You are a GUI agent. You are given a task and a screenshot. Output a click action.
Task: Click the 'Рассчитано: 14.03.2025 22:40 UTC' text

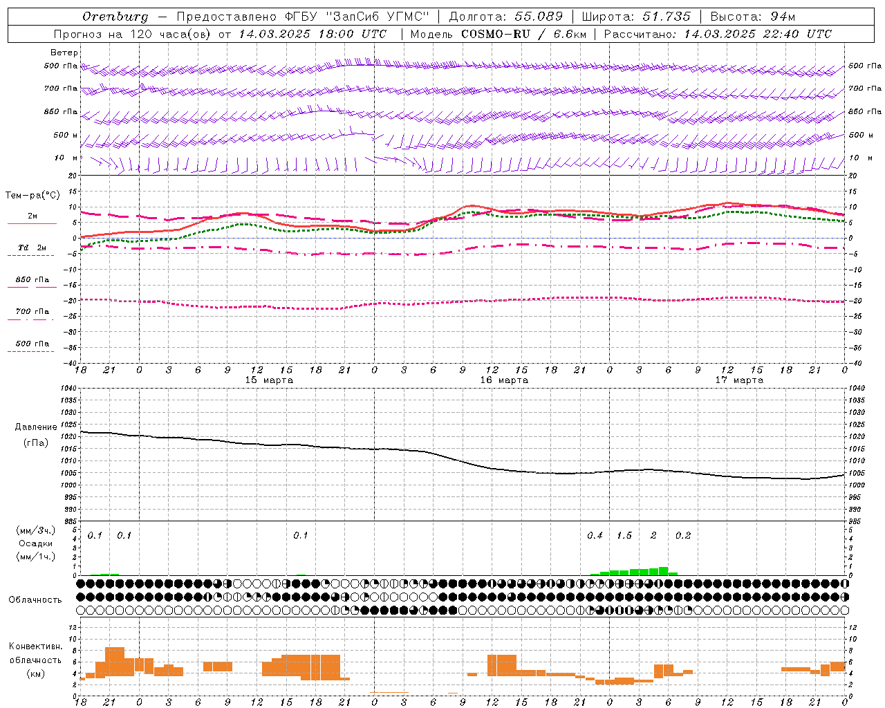click(718, 34)
